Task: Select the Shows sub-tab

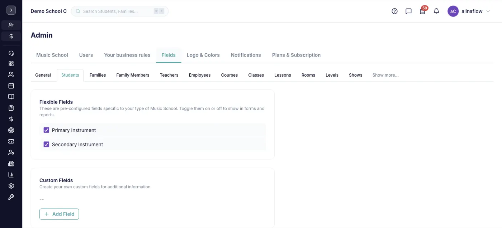Action: point(356,75)
